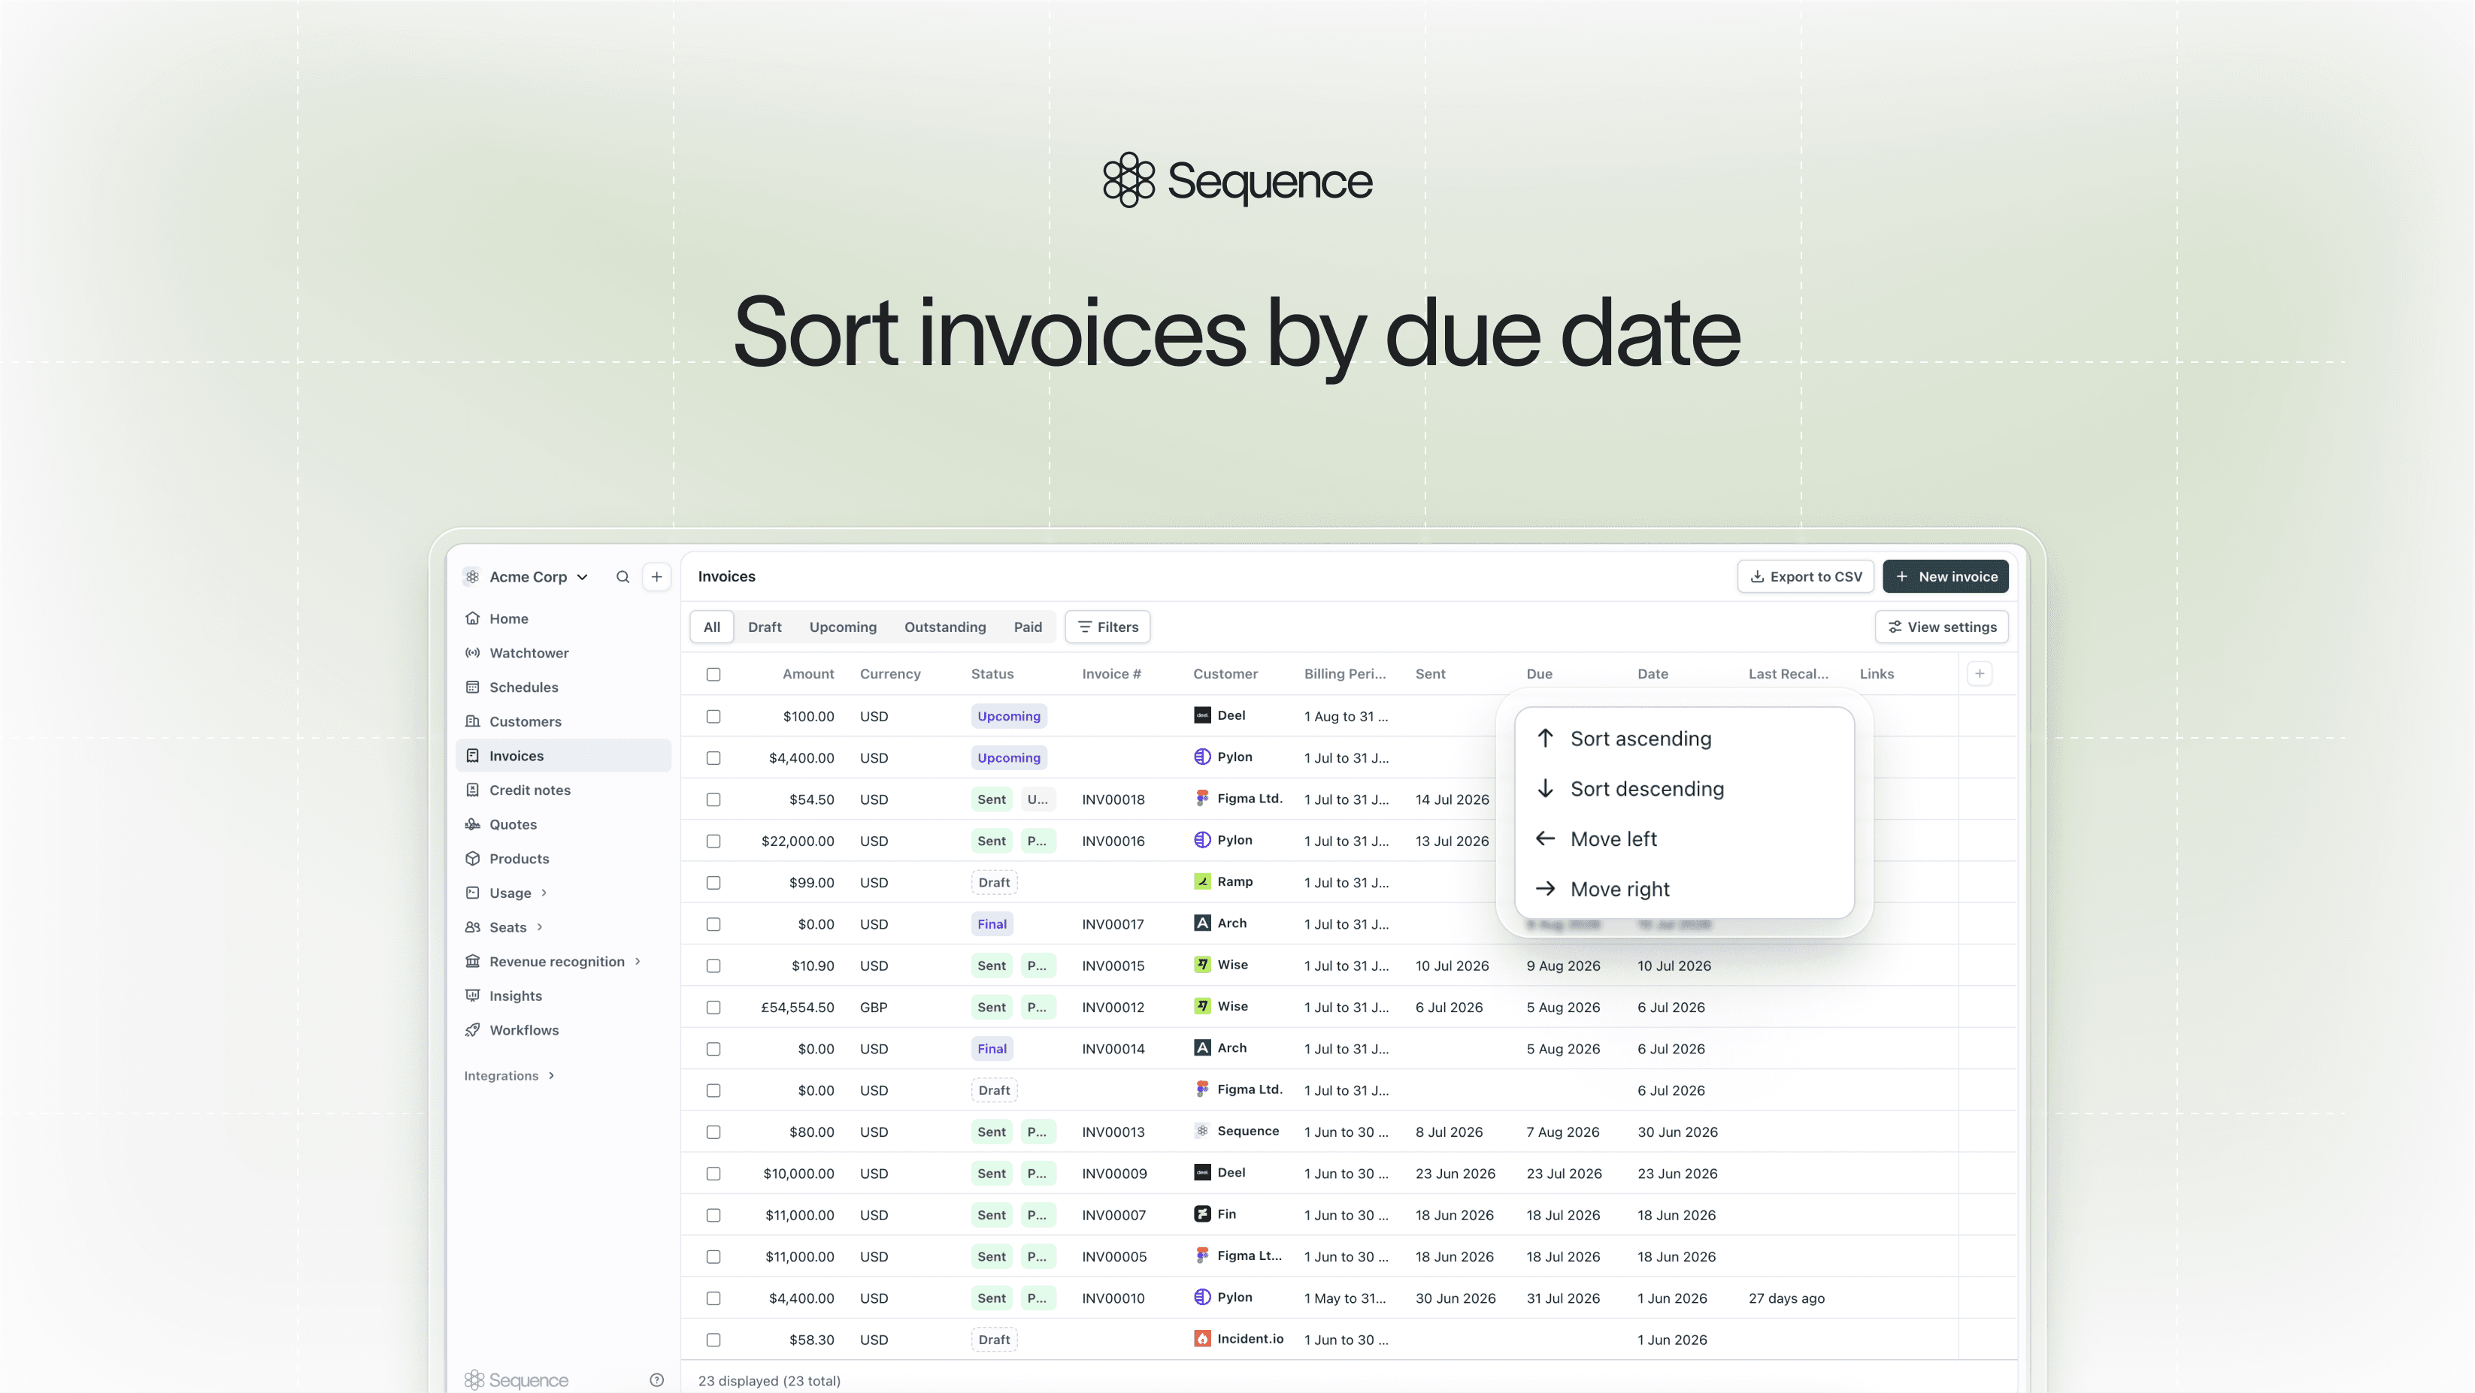Check the box for invoice INV00009
2475x1393 pixels.
point(713,1173)
